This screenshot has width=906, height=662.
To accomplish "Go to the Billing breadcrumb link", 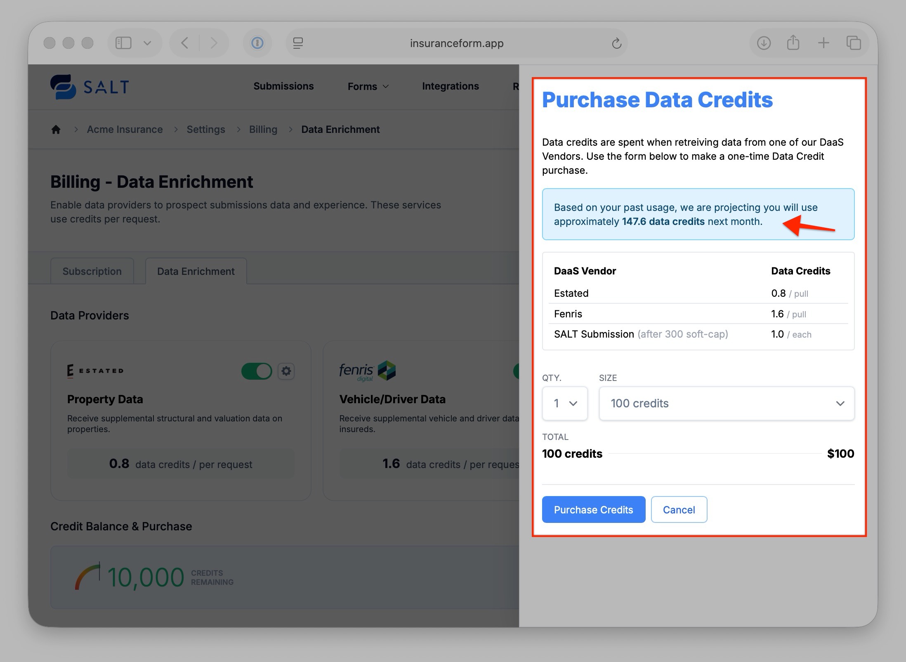I will [263, 130].
